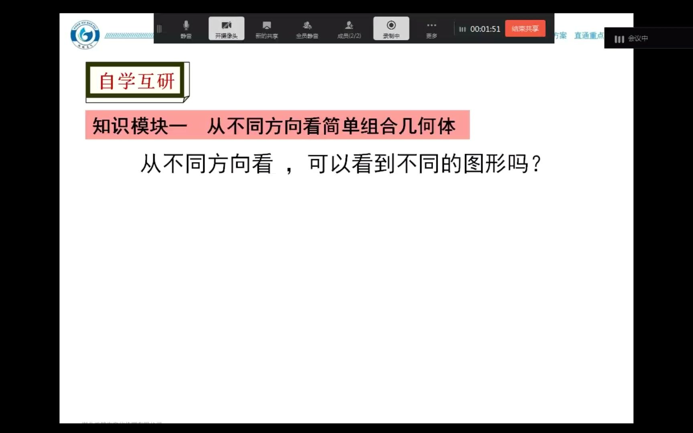This screenshot has width=693, height=433.
Task: Click the 直通重点 link on the slide
Action: (x=589, y=36)
